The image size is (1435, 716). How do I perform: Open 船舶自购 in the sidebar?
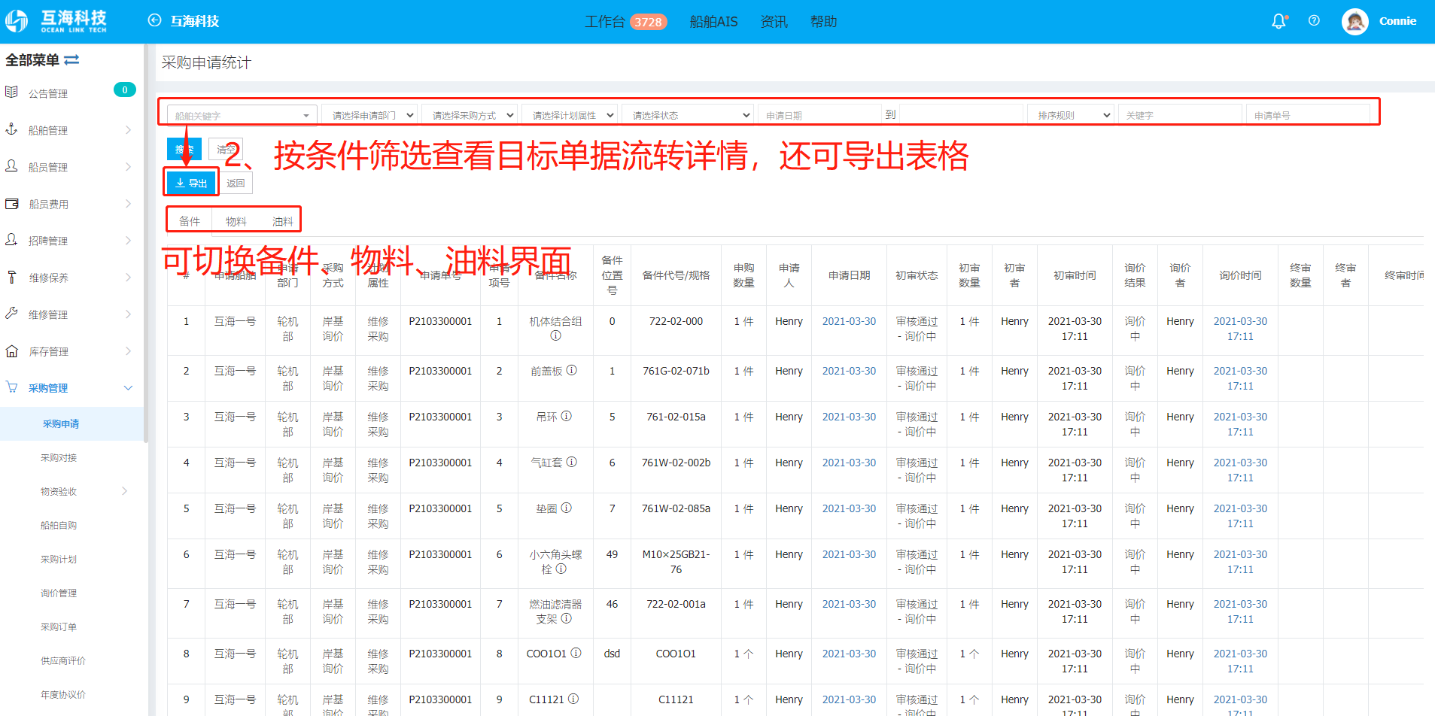pos(59,525)
